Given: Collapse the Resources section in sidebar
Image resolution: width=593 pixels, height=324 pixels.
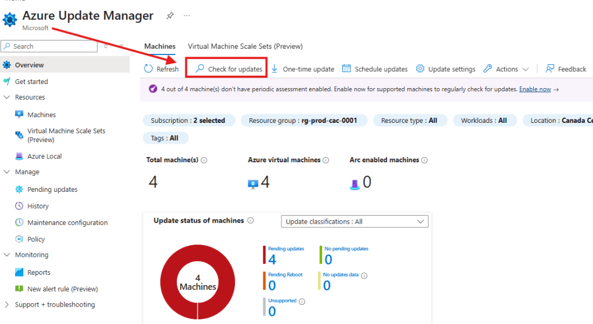Looking at the screenshot, I should coord(7,97).
